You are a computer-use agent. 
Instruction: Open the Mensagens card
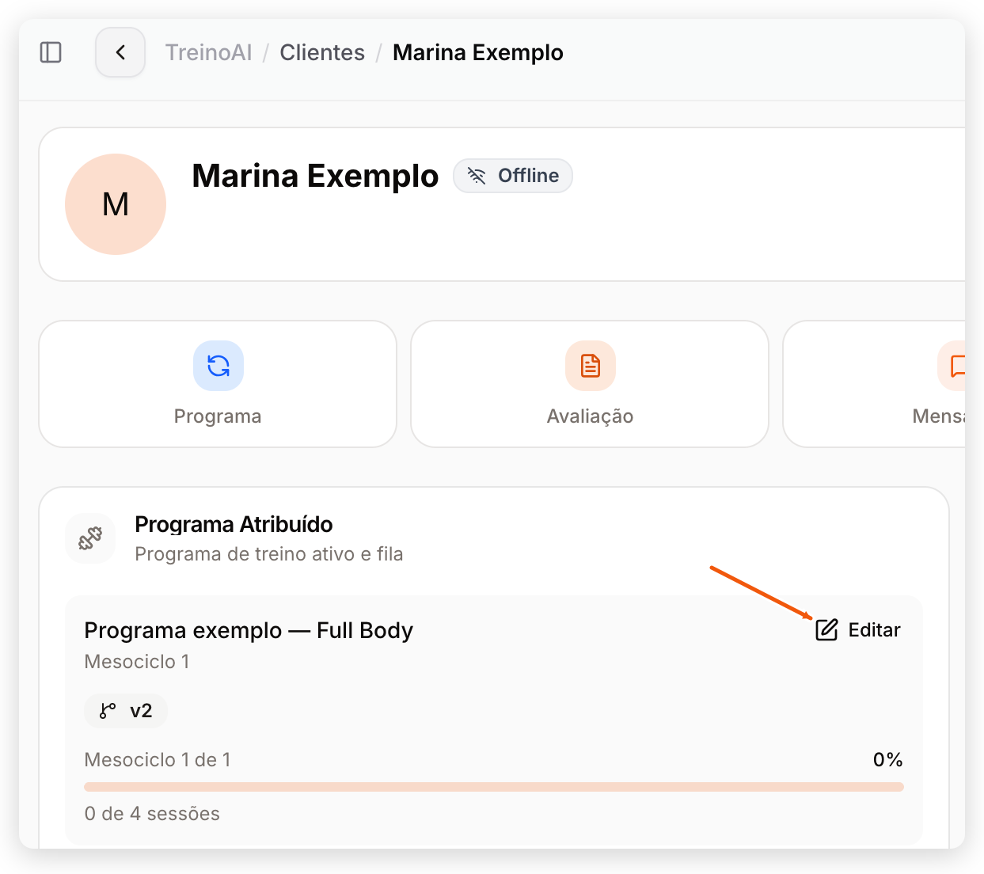(874, 384)
